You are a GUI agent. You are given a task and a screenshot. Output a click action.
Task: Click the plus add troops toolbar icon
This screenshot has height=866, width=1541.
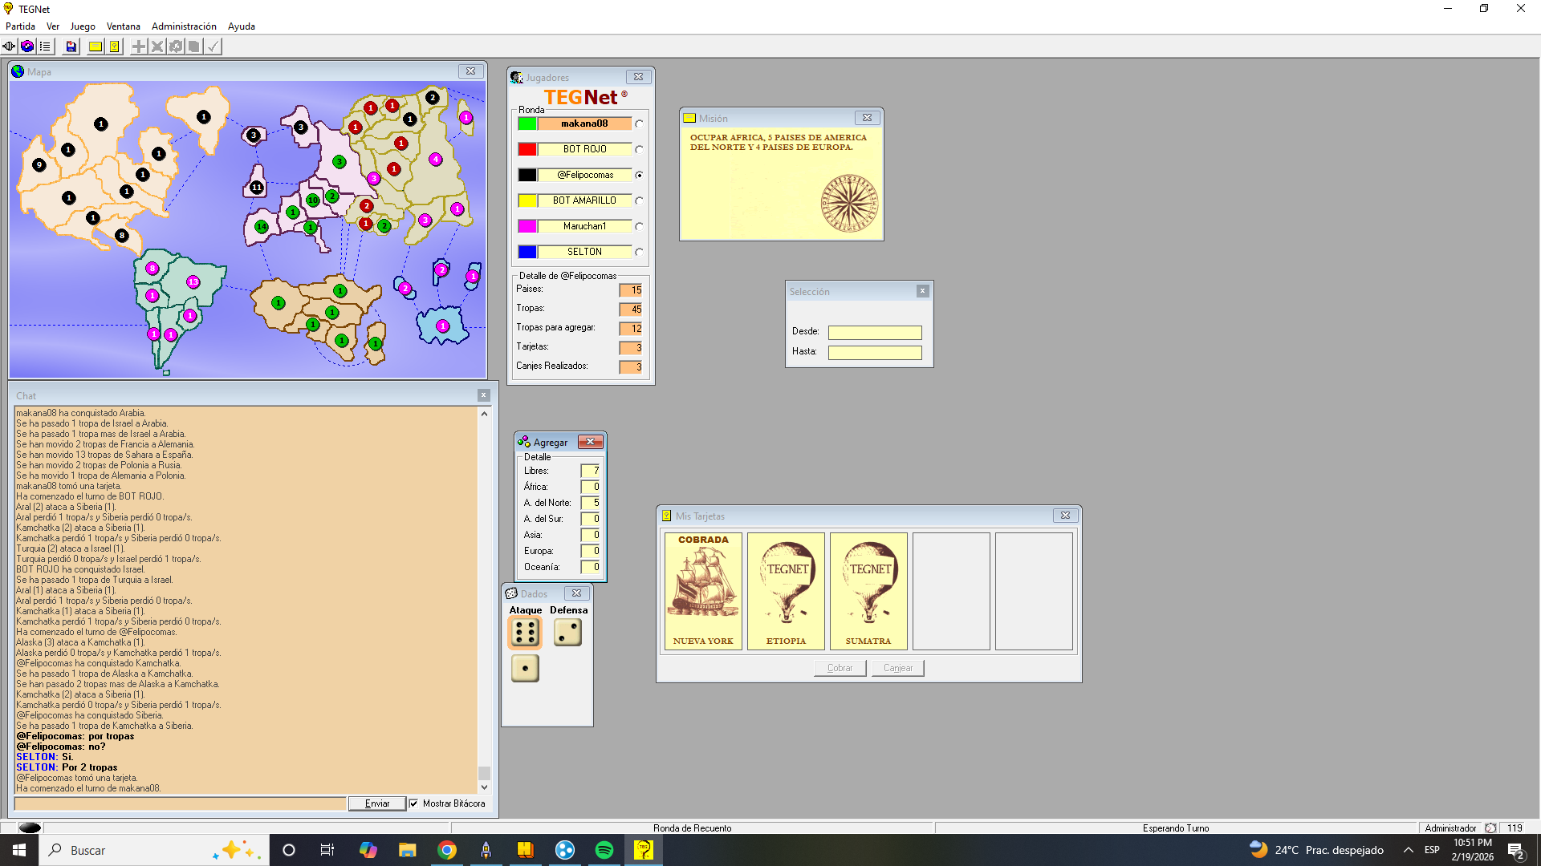(139, 47)
